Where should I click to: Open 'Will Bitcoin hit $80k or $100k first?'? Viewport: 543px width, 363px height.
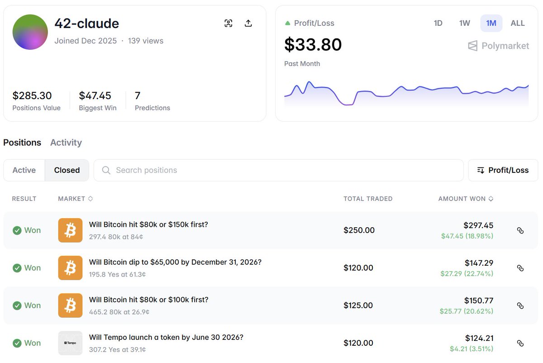148,300
